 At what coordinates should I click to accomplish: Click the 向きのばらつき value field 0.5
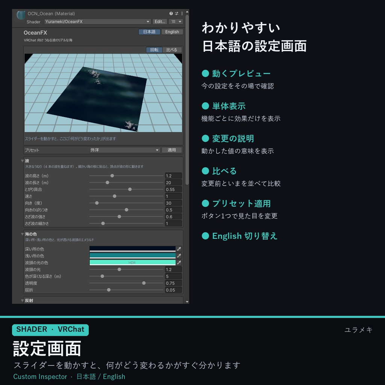tap(173, 210)
